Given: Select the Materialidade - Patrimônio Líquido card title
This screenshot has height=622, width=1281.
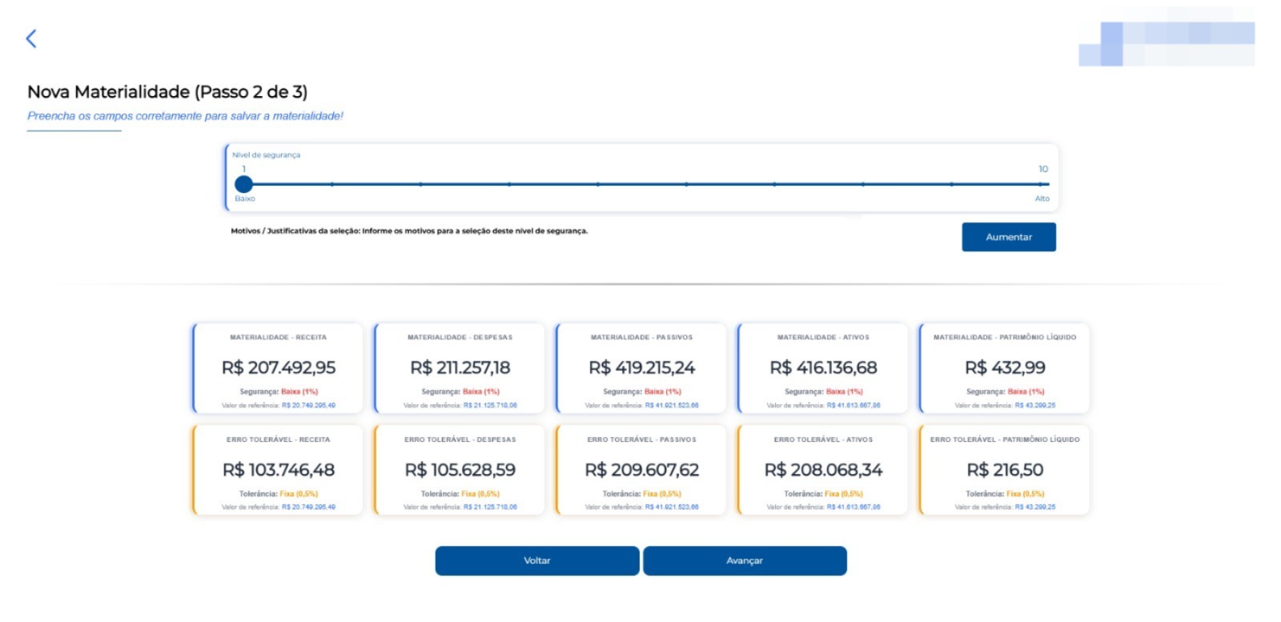Looking at the screenshot, I should [x=1005, y=338].
